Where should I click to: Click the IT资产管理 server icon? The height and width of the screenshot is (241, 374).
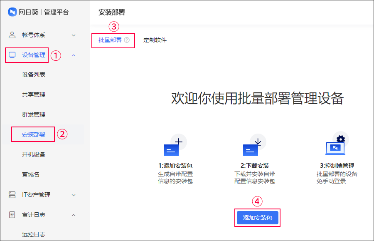12,195
